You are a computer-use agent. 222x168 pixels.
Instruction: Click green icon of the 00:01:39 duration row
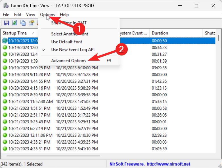click(x=5, y=61)
